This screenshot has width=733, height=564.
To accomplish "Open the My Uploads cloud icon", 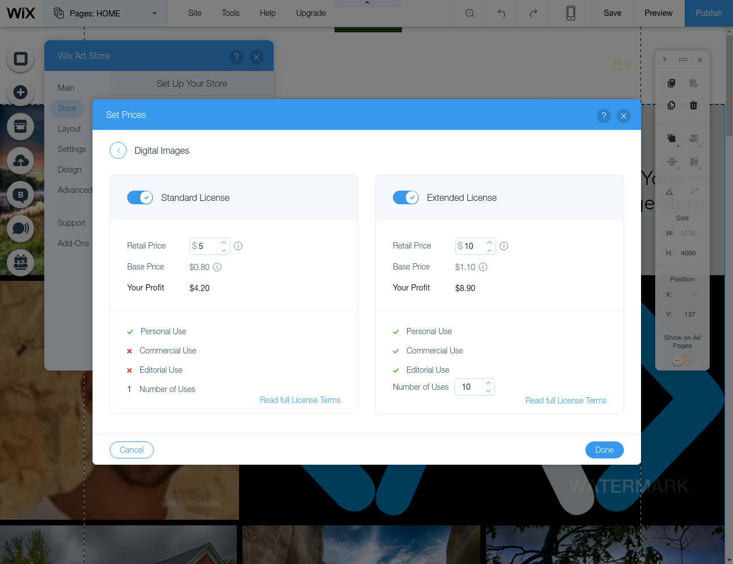I will click(20, 161).
